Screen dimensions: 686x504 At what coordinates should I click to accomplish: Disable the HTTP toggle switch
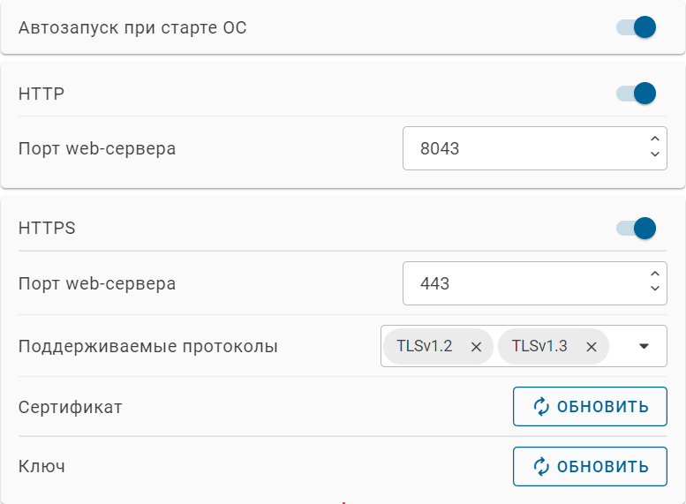(x=637, y=94)
